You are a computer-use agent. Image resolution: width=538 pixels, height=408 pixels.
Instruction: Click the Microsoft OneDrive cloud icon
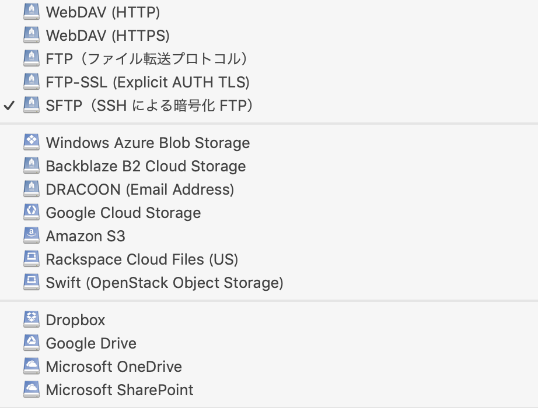[31, 367]
